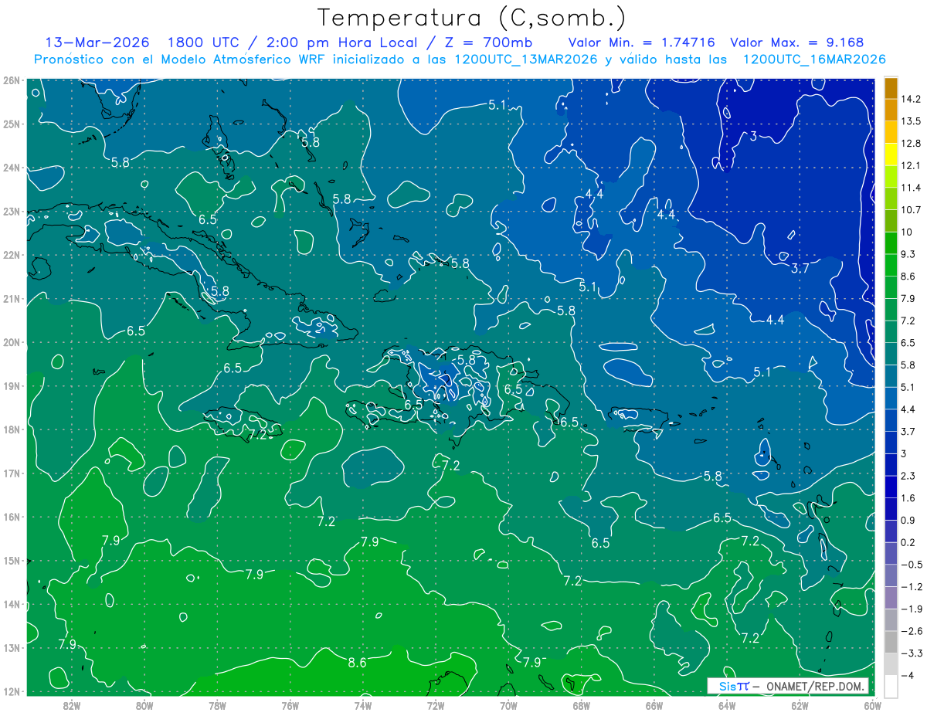Click the '3.7' contour label on the map
The height and width of the screenshot is (716, 927).
click(800, 268)
